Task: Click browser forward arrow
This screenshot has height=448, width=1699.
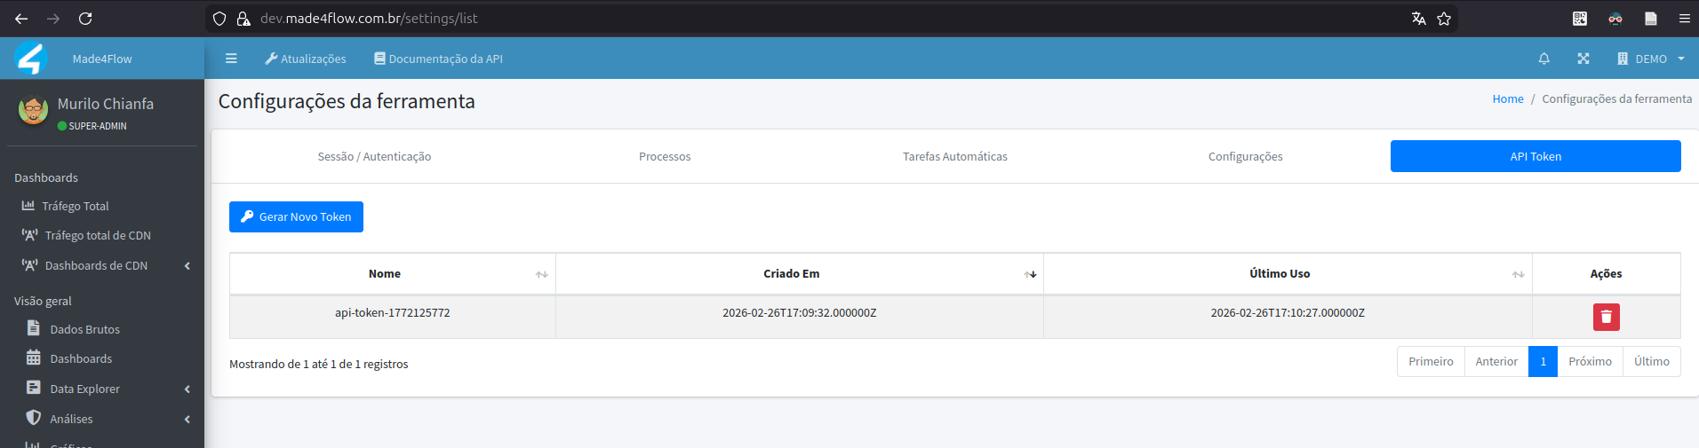Action: tap(53, 18)
